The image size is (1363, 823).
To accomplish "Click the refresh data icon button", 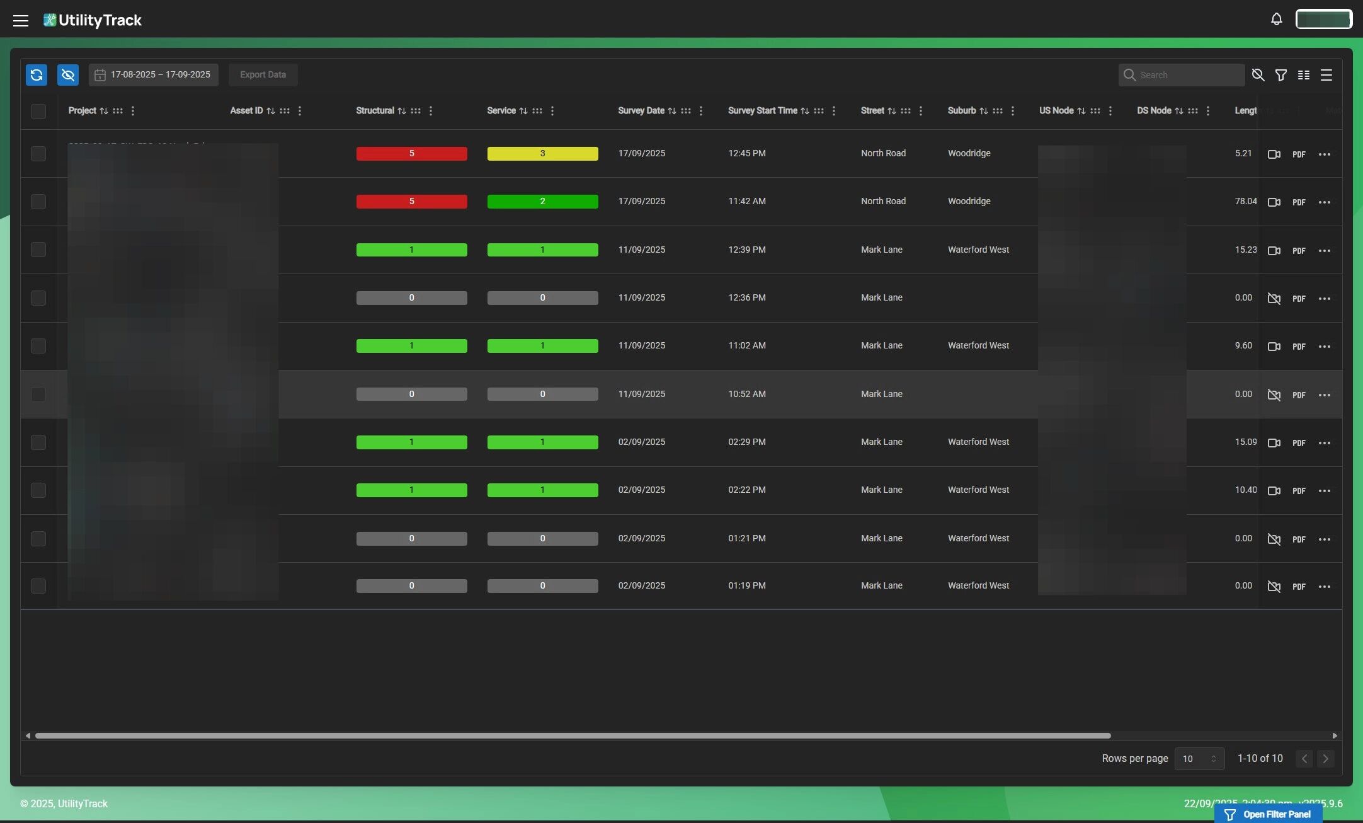I will point(37,75).
